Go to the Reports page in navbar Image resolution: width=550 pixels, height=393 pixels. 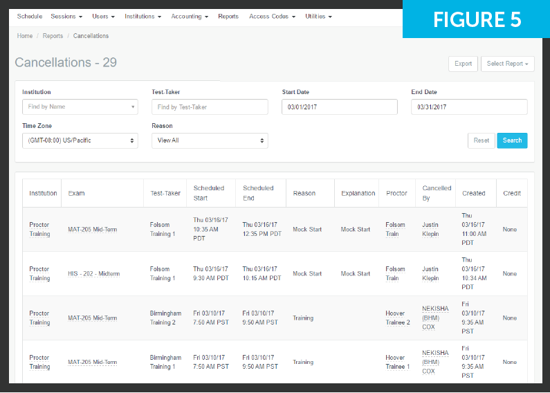point(228,16)
